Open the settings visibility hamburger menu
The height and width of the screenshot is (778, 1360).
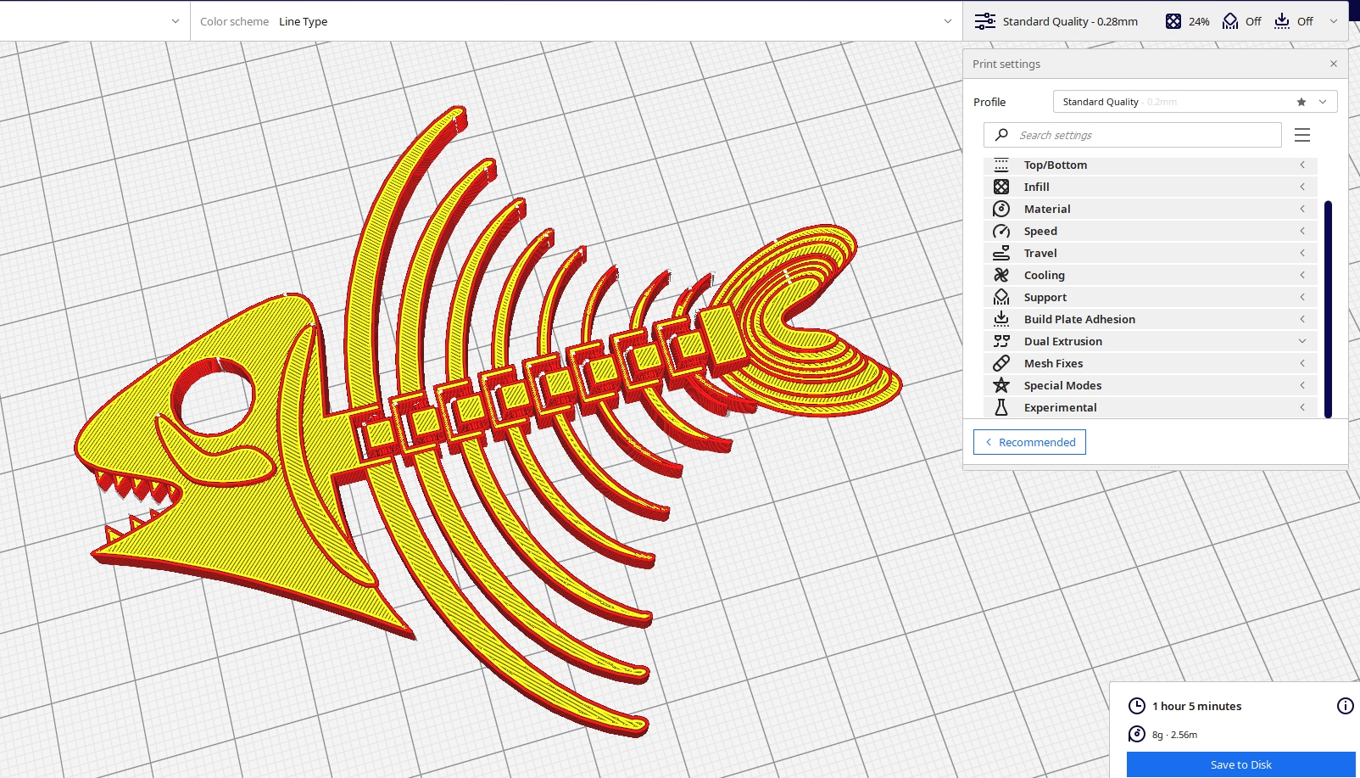coord(1301,134)
